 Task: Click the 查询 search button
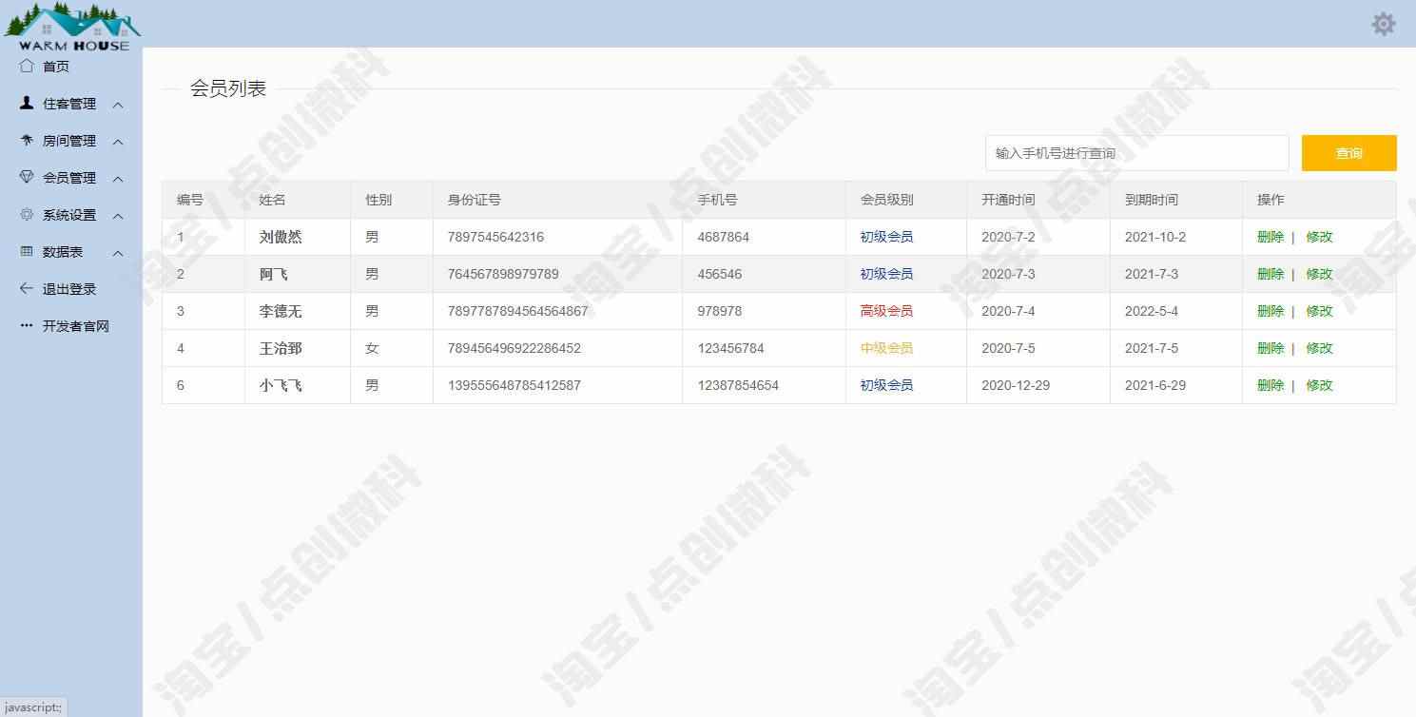click(x=1348, y=153)
